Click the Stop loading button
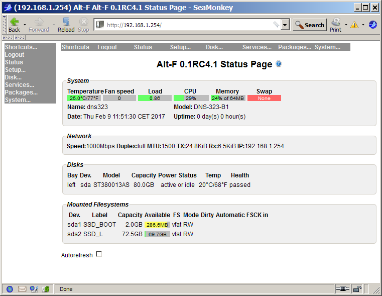This screenshot has height=296, width=382. 83,25
